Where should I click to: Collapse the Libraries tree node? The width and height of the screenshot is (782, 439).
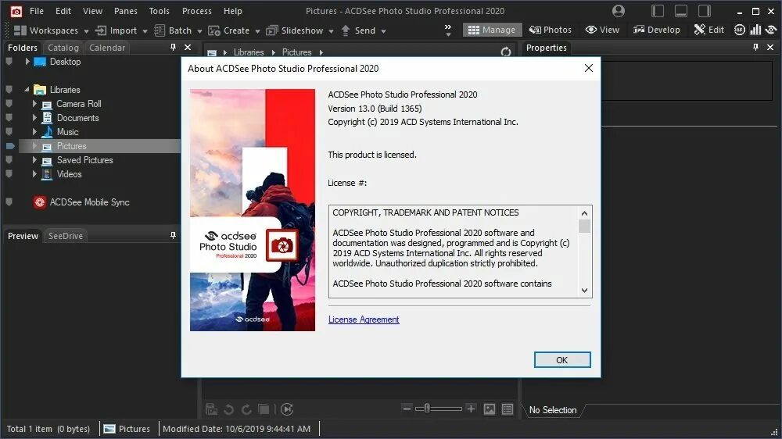tap(27, 90)
